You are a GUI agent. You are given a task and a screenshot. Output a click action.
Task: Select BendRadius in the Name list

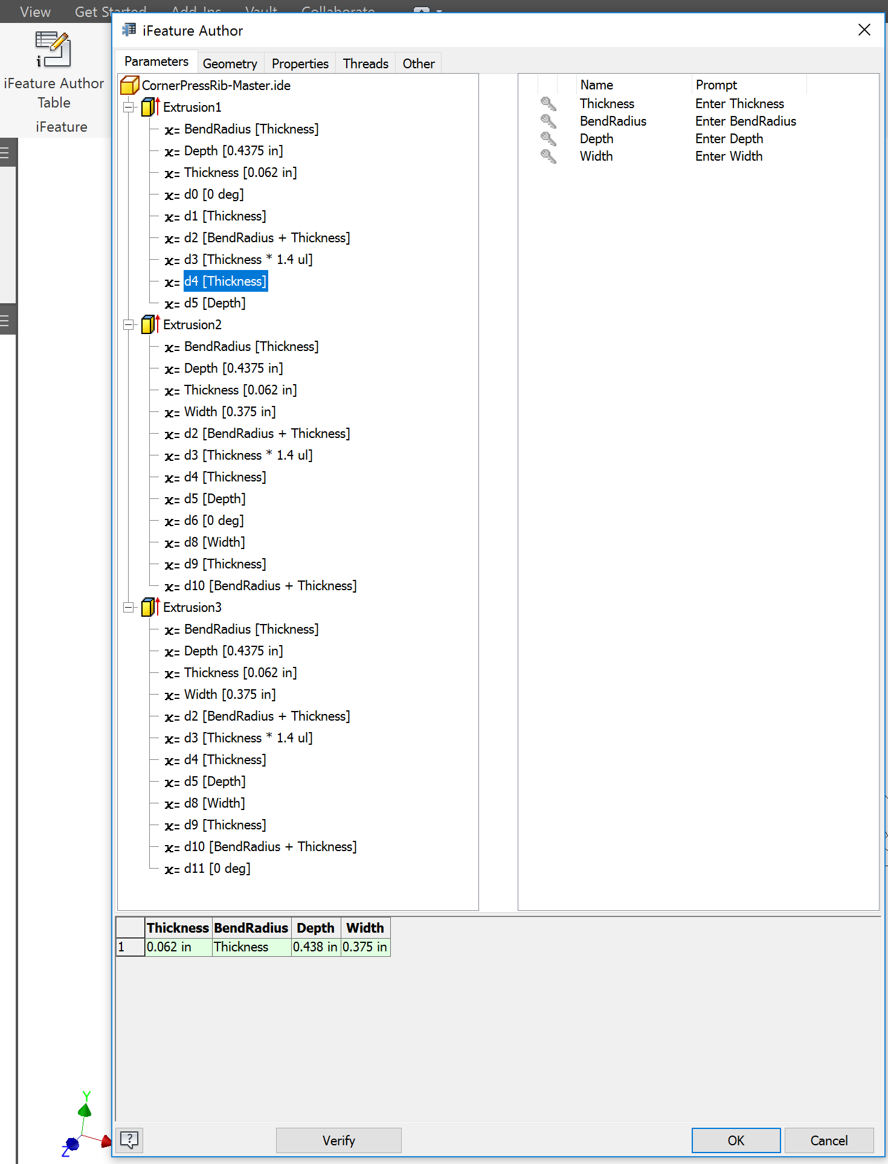tap(613, 121)
